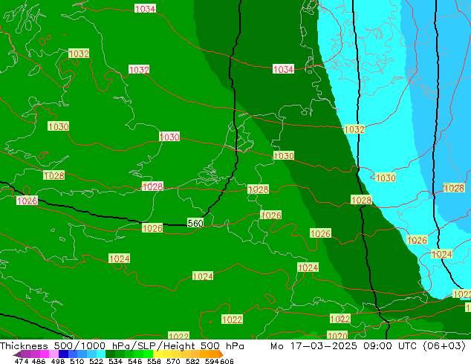
Task: Click the 582 legend value
Action: 192,361
